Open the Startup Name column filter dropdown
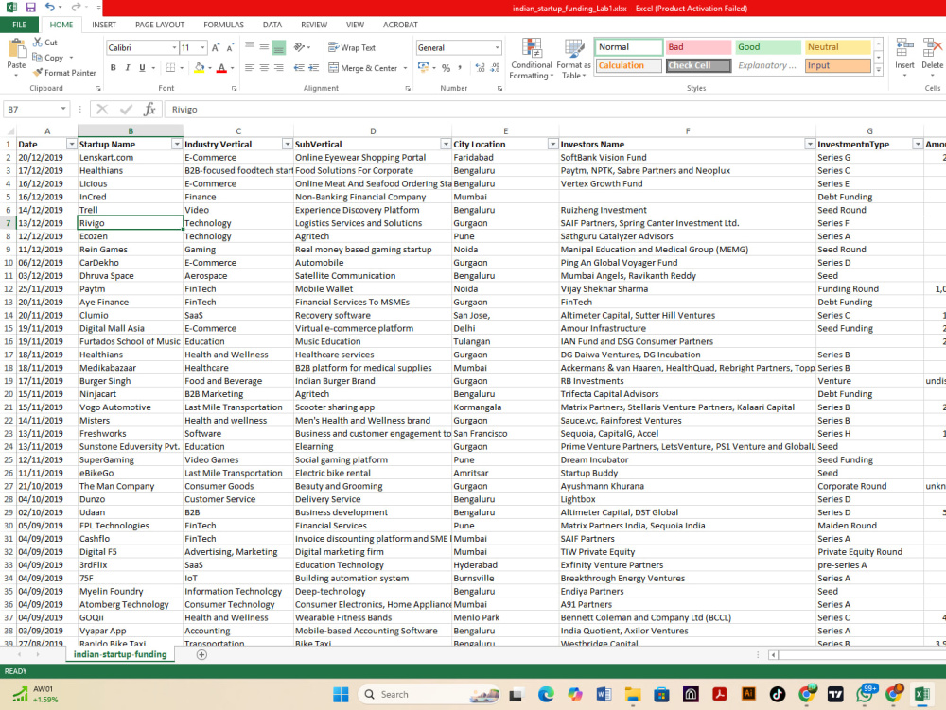 pos(177,144)
